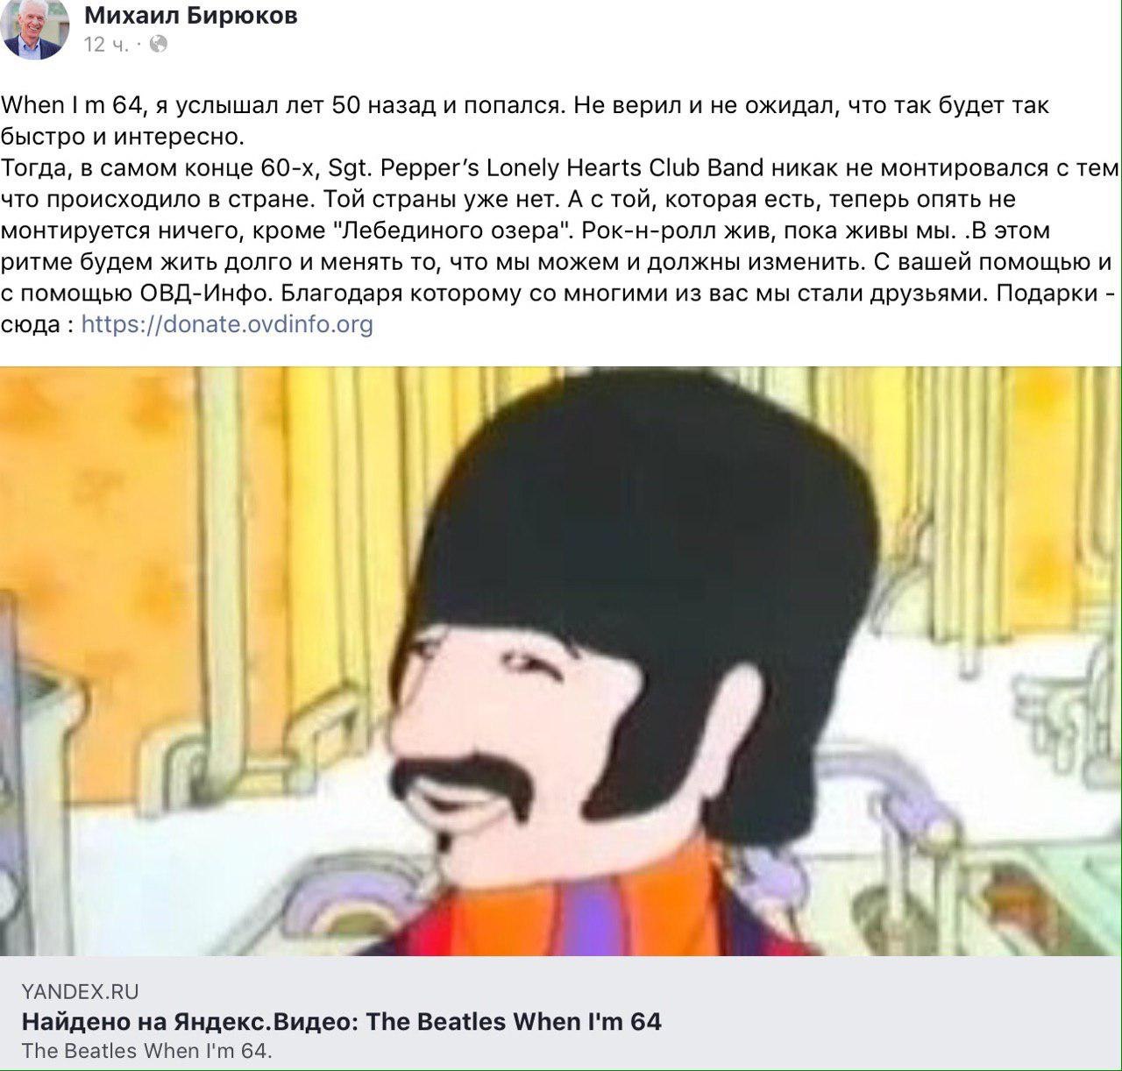
Task: Click the first line When I m 64
Action: pos(72,105)
